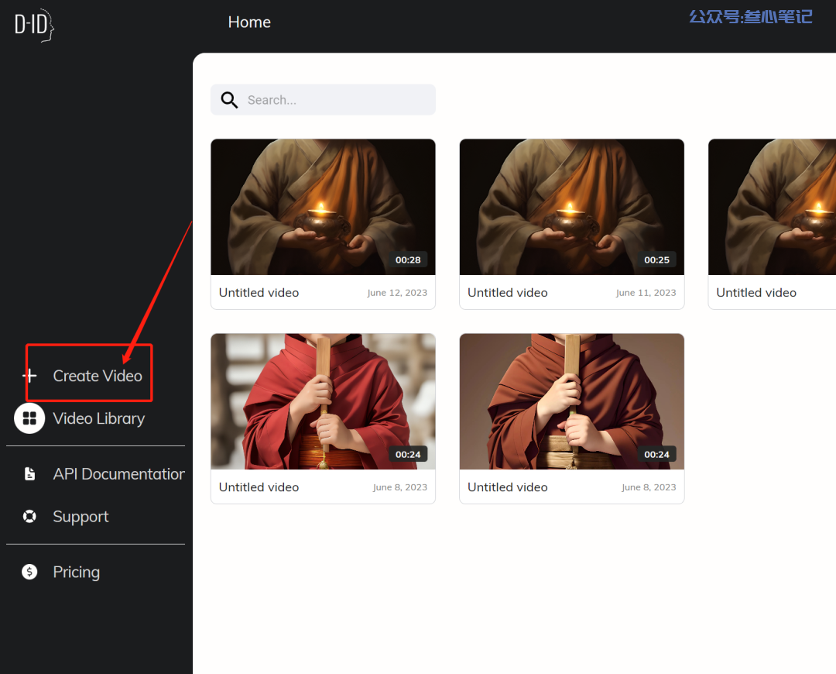The width and height of the screenshot is (836, 674).
Task: Go to Video Library
Action: (x=98, y=418)
